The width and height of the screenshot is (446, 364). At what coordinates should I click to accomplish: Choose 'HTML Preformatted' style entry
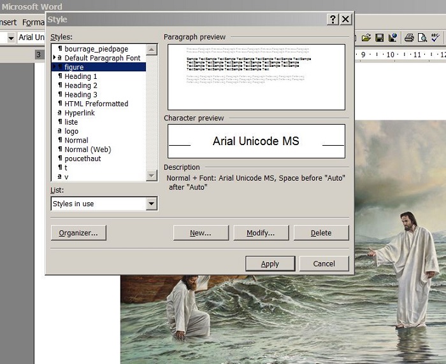(x=96, y=104)
